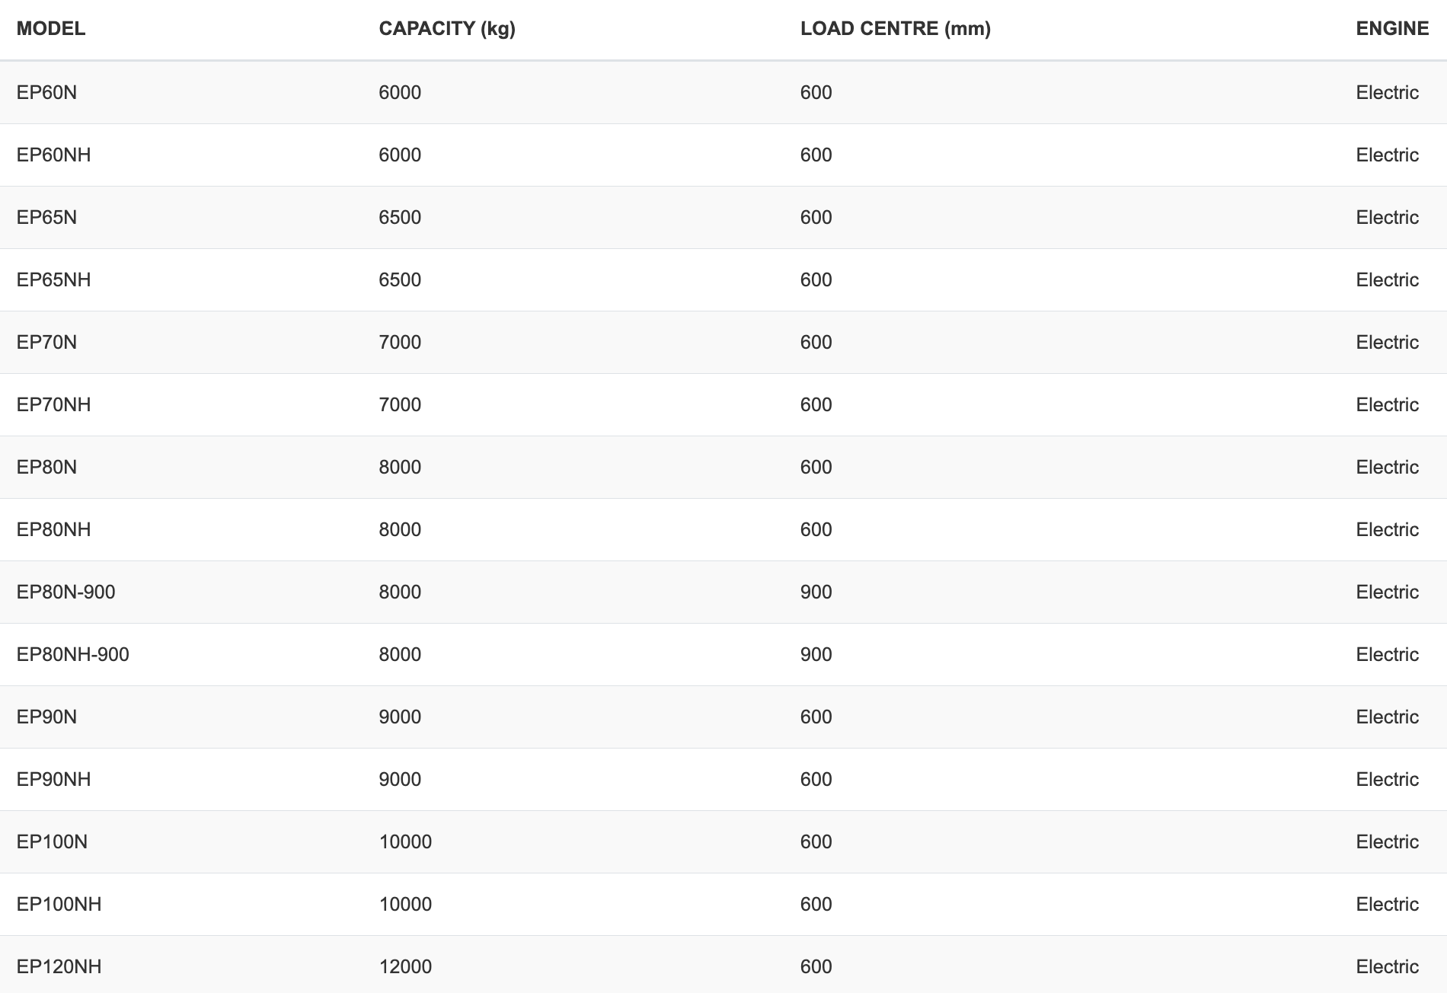Screen dimensions: 1447x993
Task: Select the 10000 capacity for EP100NH
Action: (x=405, y=905)
